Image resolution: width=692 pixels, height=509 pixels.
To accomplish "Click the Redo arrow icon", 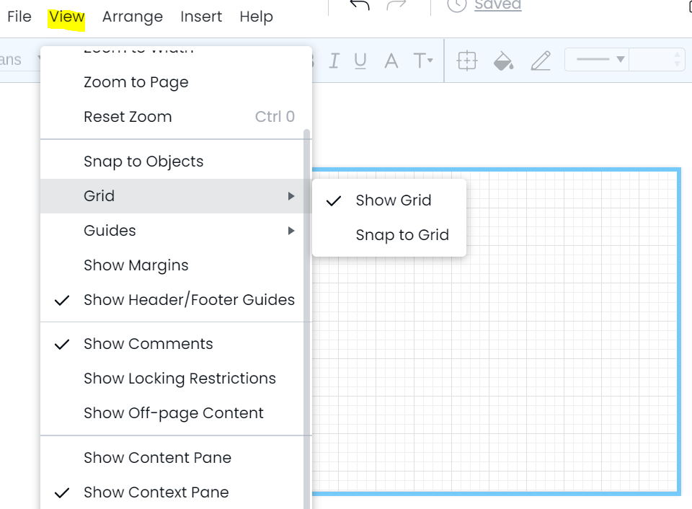I will point(396,5).
